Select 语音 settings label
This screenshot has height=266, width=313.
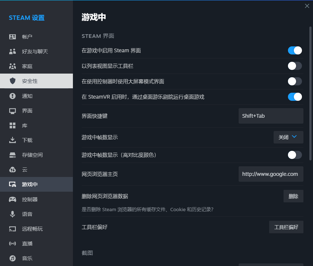pos(27,214)
